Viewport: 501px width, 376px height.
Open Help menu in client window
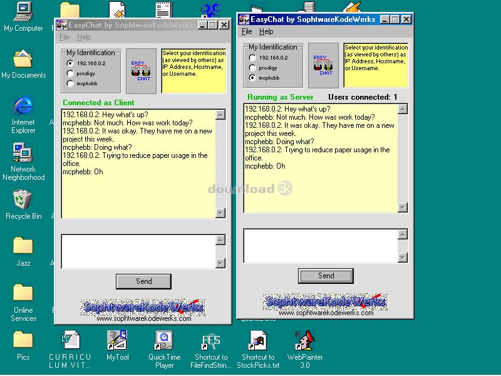click(x=84, y=37)
